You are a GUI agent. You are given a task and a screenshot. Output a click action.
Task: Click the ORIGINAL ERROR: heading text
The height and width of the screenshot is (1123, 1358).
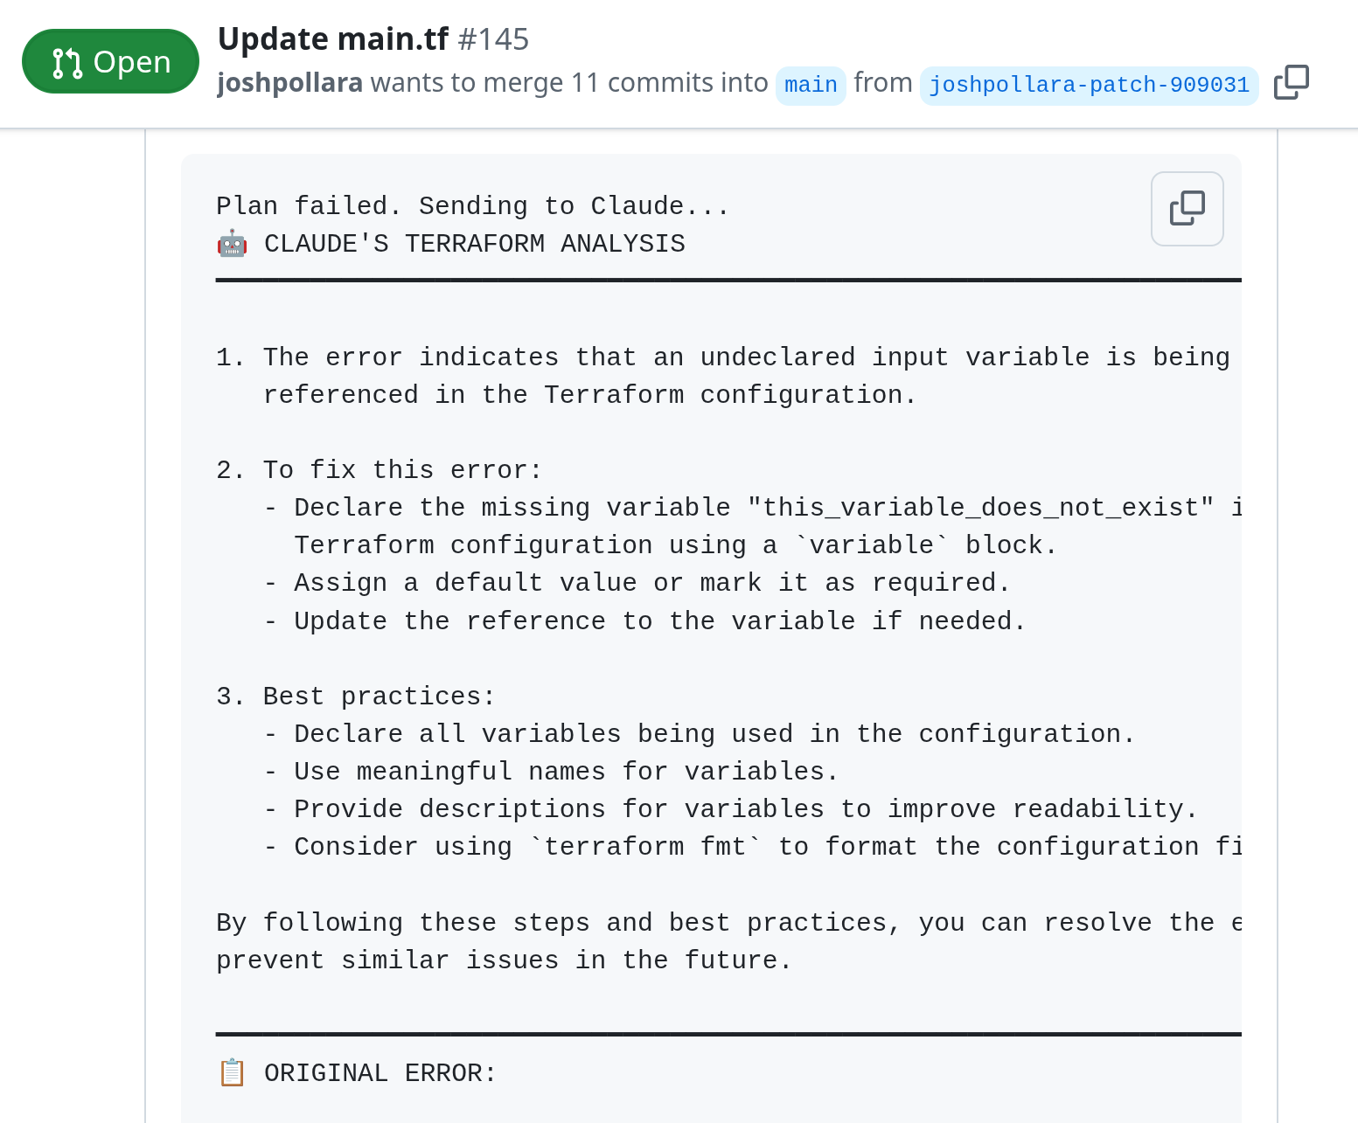pyautogui.click(x=380, y=1073)
